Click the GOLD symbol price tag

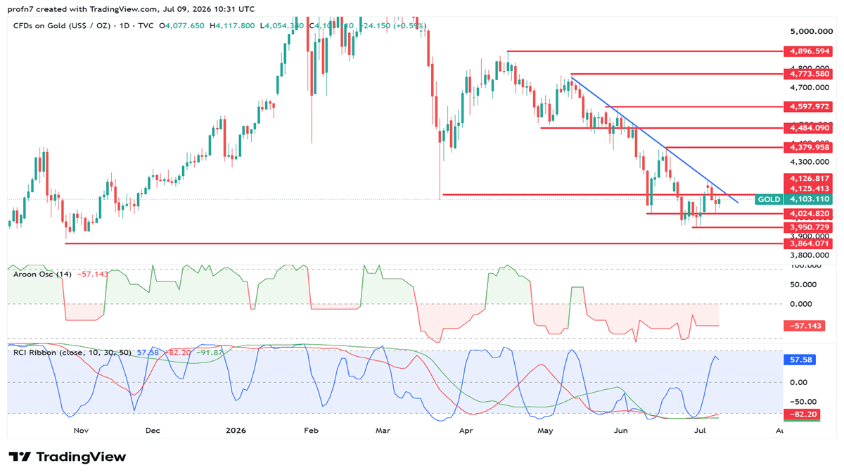[x=769, y=199]
